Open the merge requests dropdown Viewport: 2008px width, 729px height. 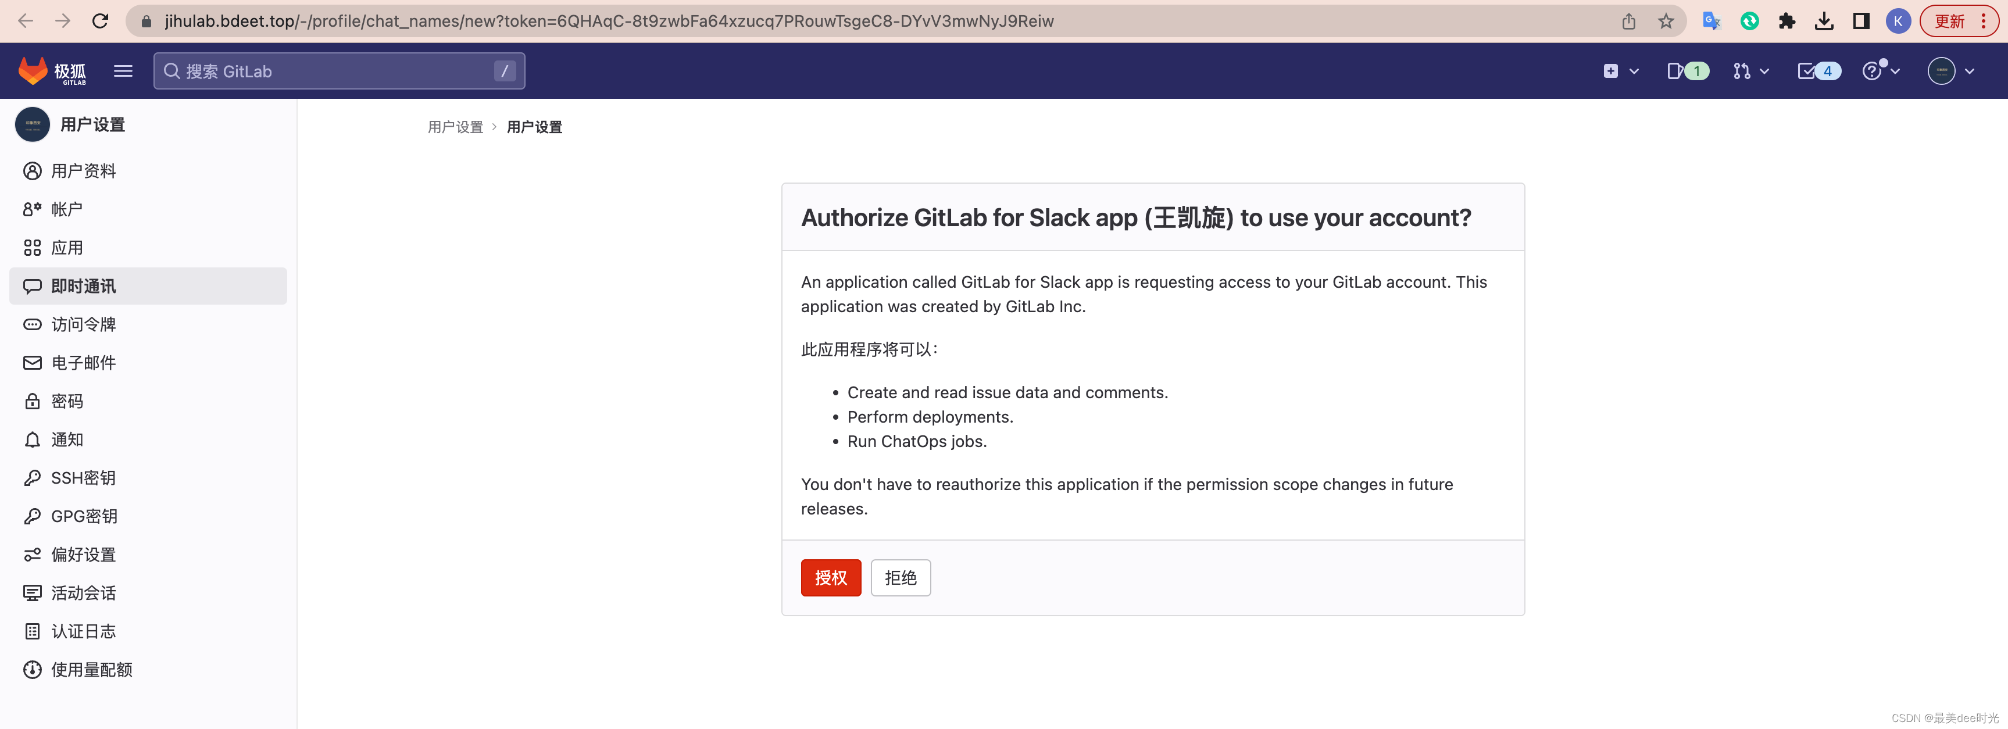pyautogui.click(x=1751, y=71)
